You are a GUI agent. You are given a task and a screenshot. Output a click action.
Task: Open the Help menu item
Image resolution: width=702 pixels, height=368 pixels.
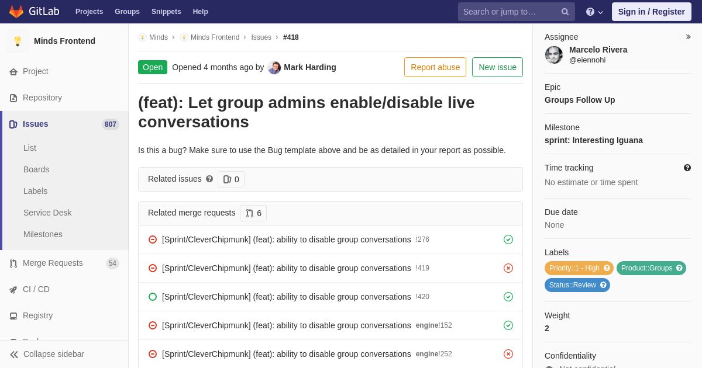[201, 12]
